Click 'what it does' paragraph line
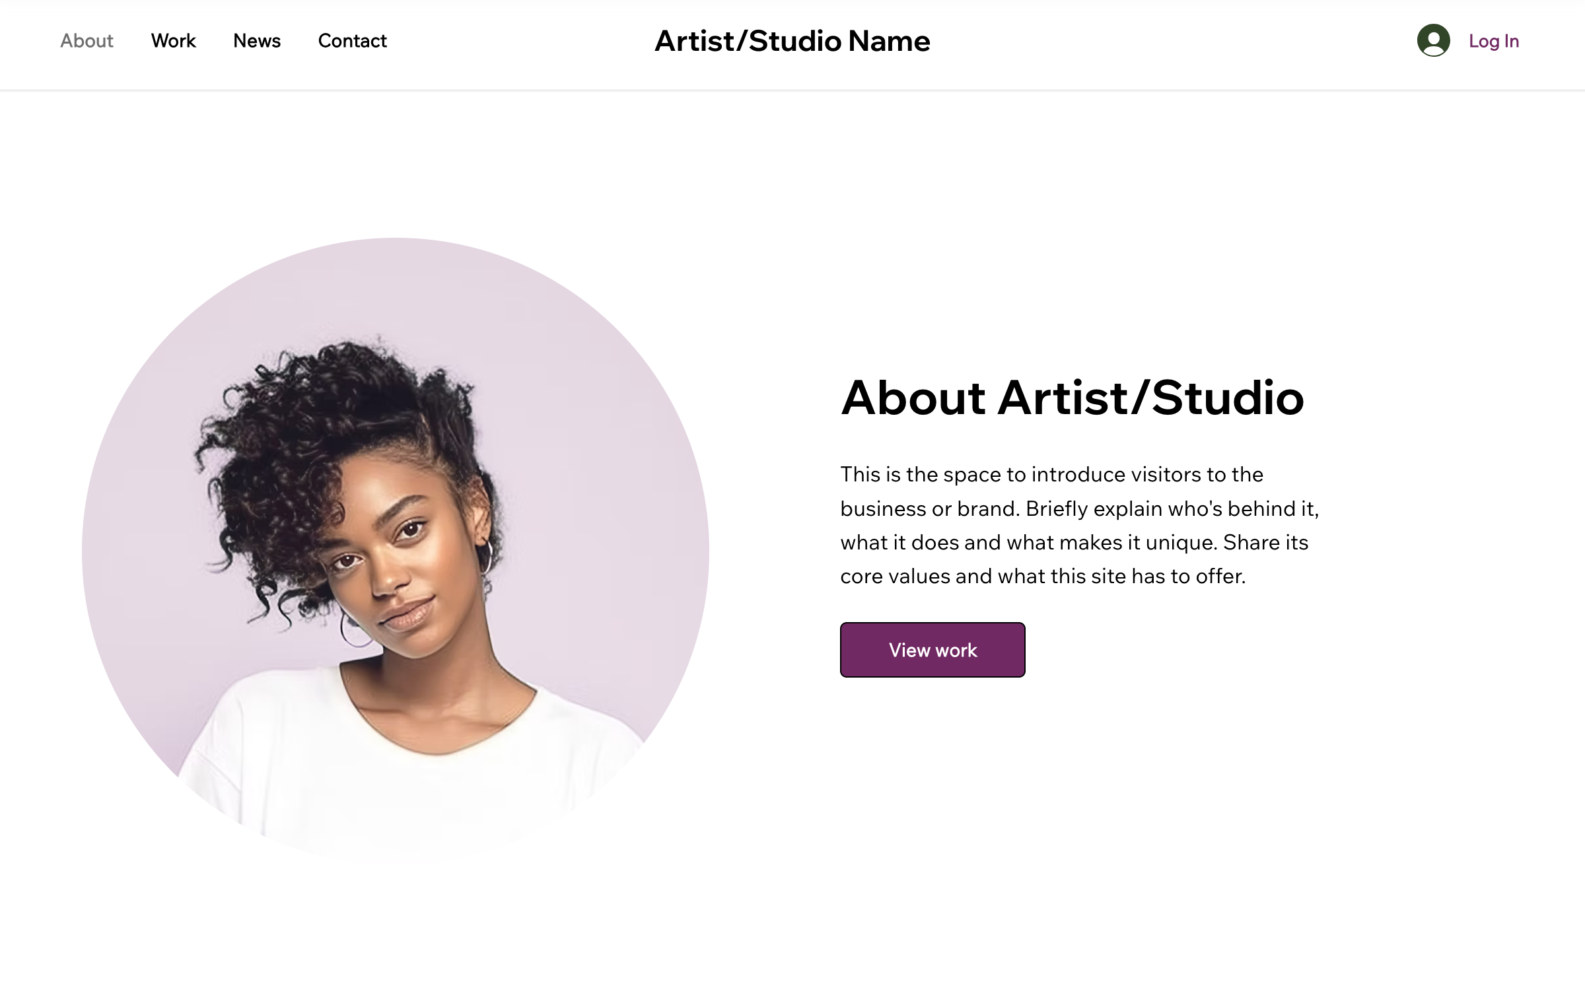The height and width of the screenshot is (988, 1585). tap(1074, 542)
